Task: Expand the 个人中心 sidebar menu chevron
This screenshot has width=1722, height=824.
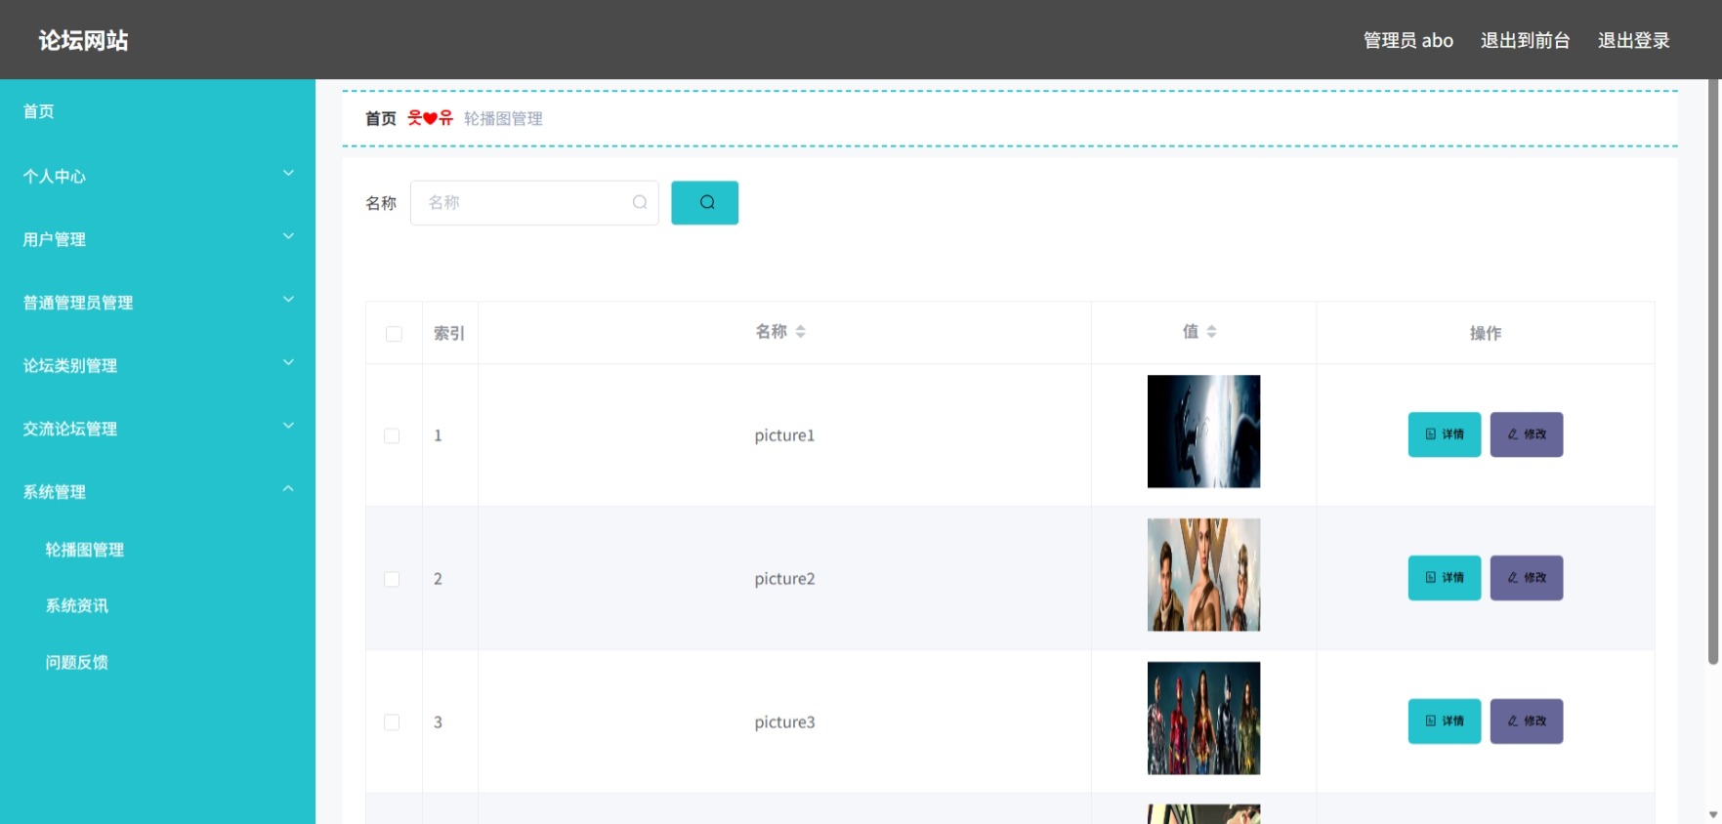Action: click(x=288, y=174)
